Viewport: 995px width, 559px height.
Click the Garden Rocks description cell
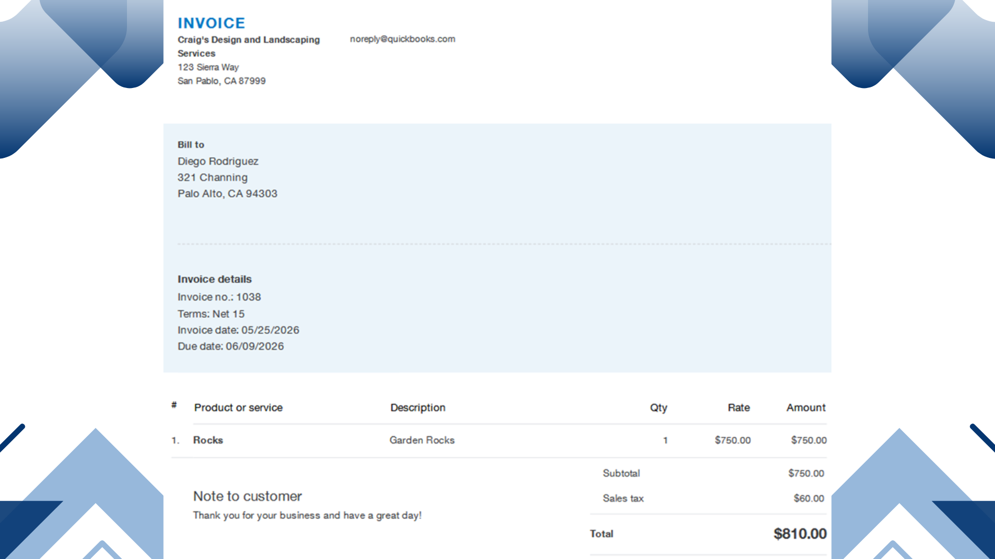[x=422, y=440]
